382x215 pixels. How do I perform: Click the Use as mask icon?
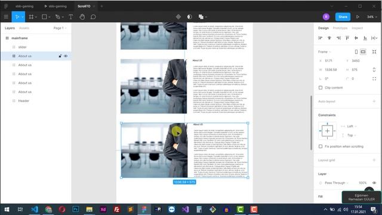click(190, 17)
